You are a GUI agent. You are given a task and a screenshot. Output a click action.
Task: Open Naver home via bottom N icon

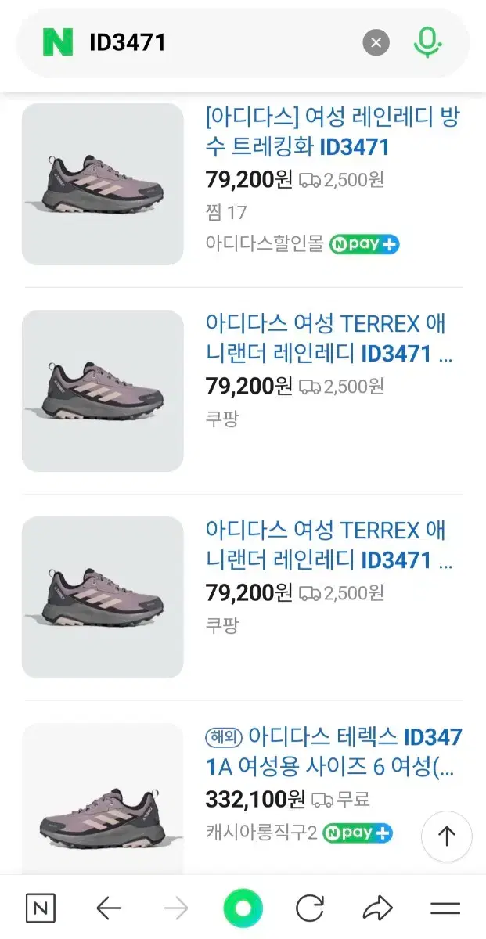point(41,908)
